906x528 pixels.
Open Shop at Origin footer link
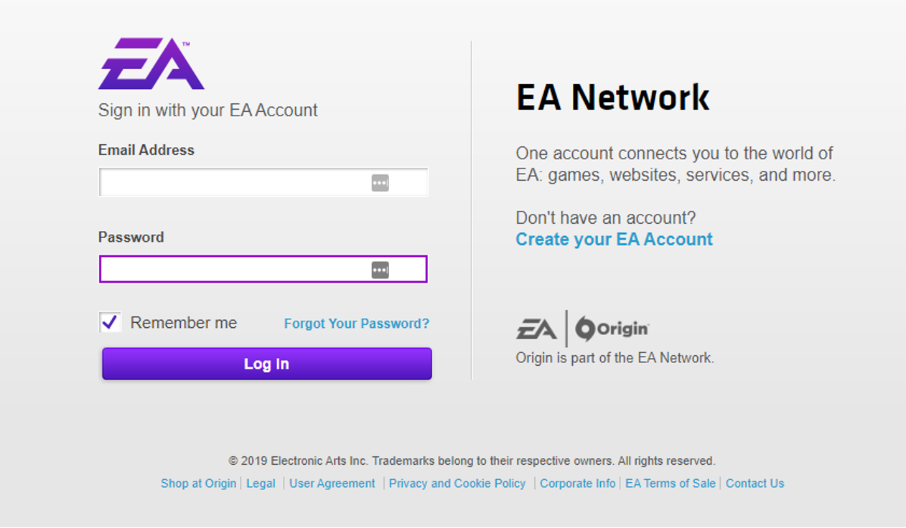pyautogui.click(x=198, y=484)
